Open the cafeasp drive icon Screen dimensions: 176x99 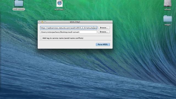click(167, 3)
